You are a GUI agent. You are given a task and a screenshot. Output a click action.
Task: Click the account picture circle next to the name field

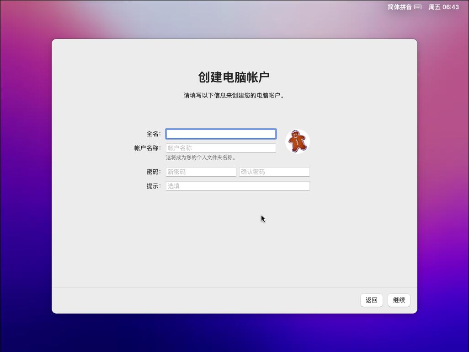(298, 141)
